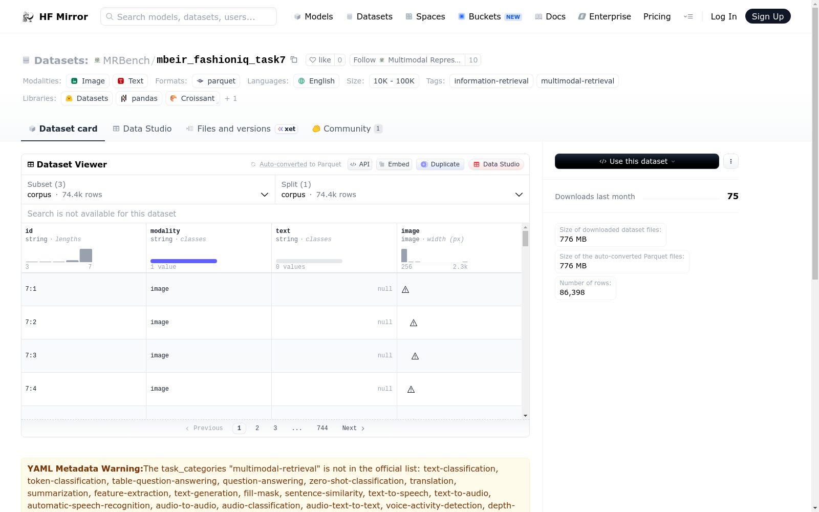The width and height of the screenshot is (819, 512).
Task: Select the multimodal-retrieval tag
Action: tap(577, 81)
